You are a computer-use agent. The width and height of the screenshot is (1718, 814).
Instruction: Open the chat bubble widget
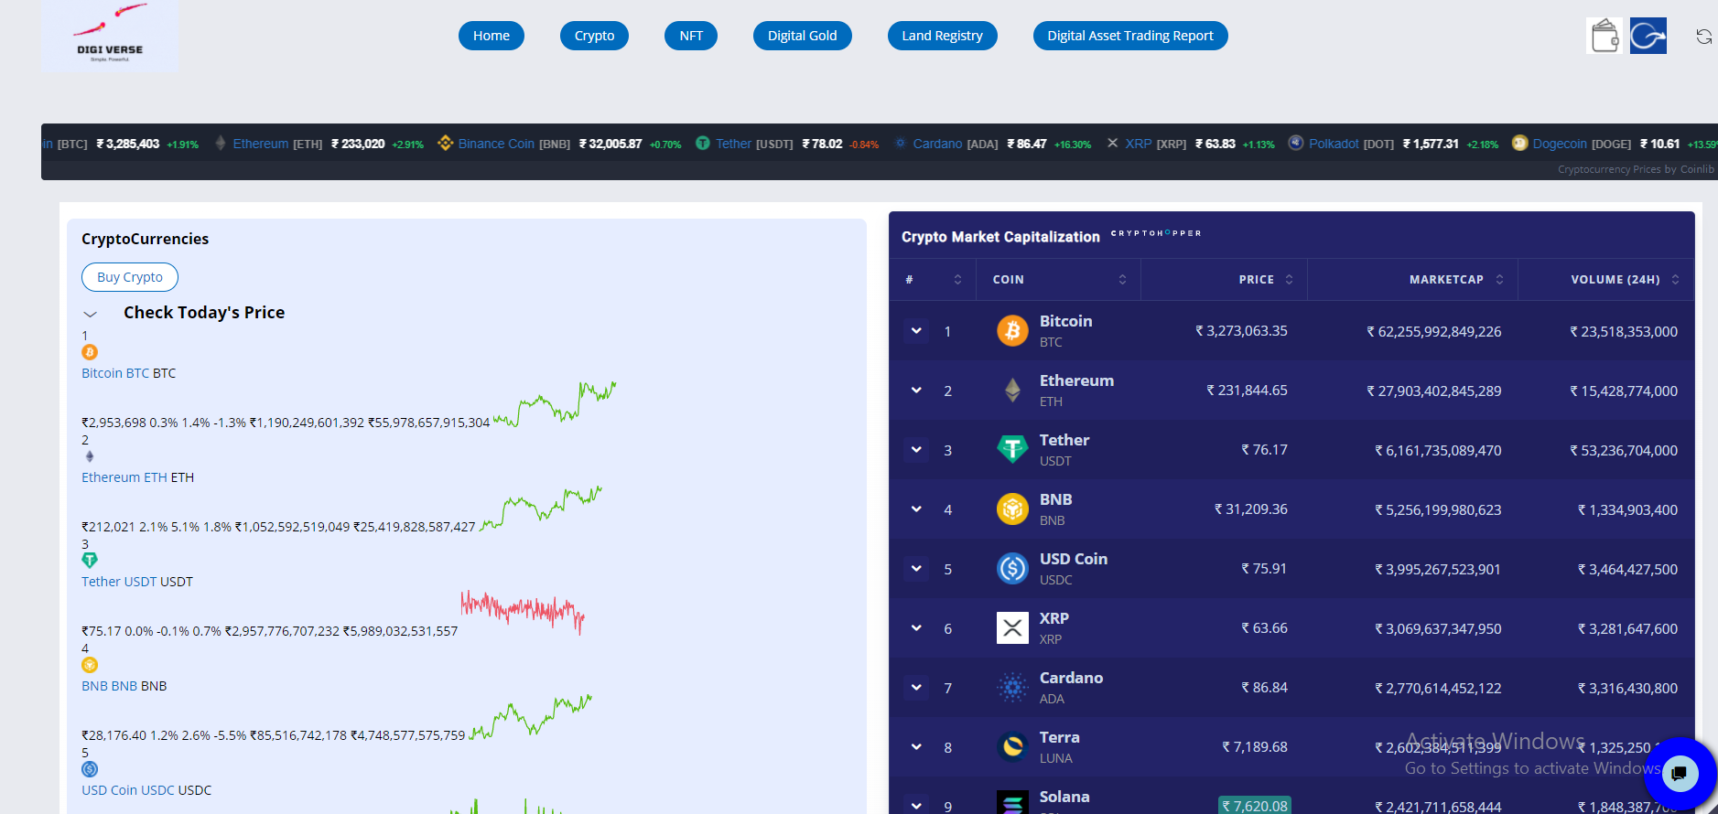point(1680,774)
